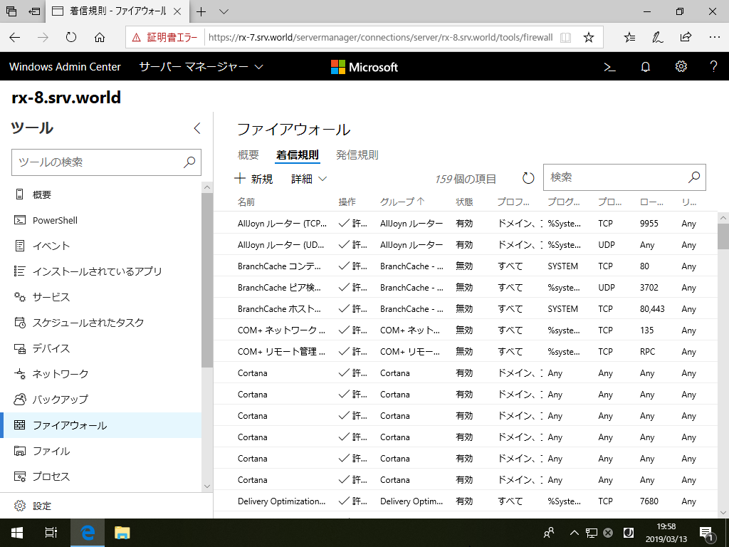This screenshot has height=547, width=729.
Task: Click the refresh icon beside the item count
Action: coord(528,177)
